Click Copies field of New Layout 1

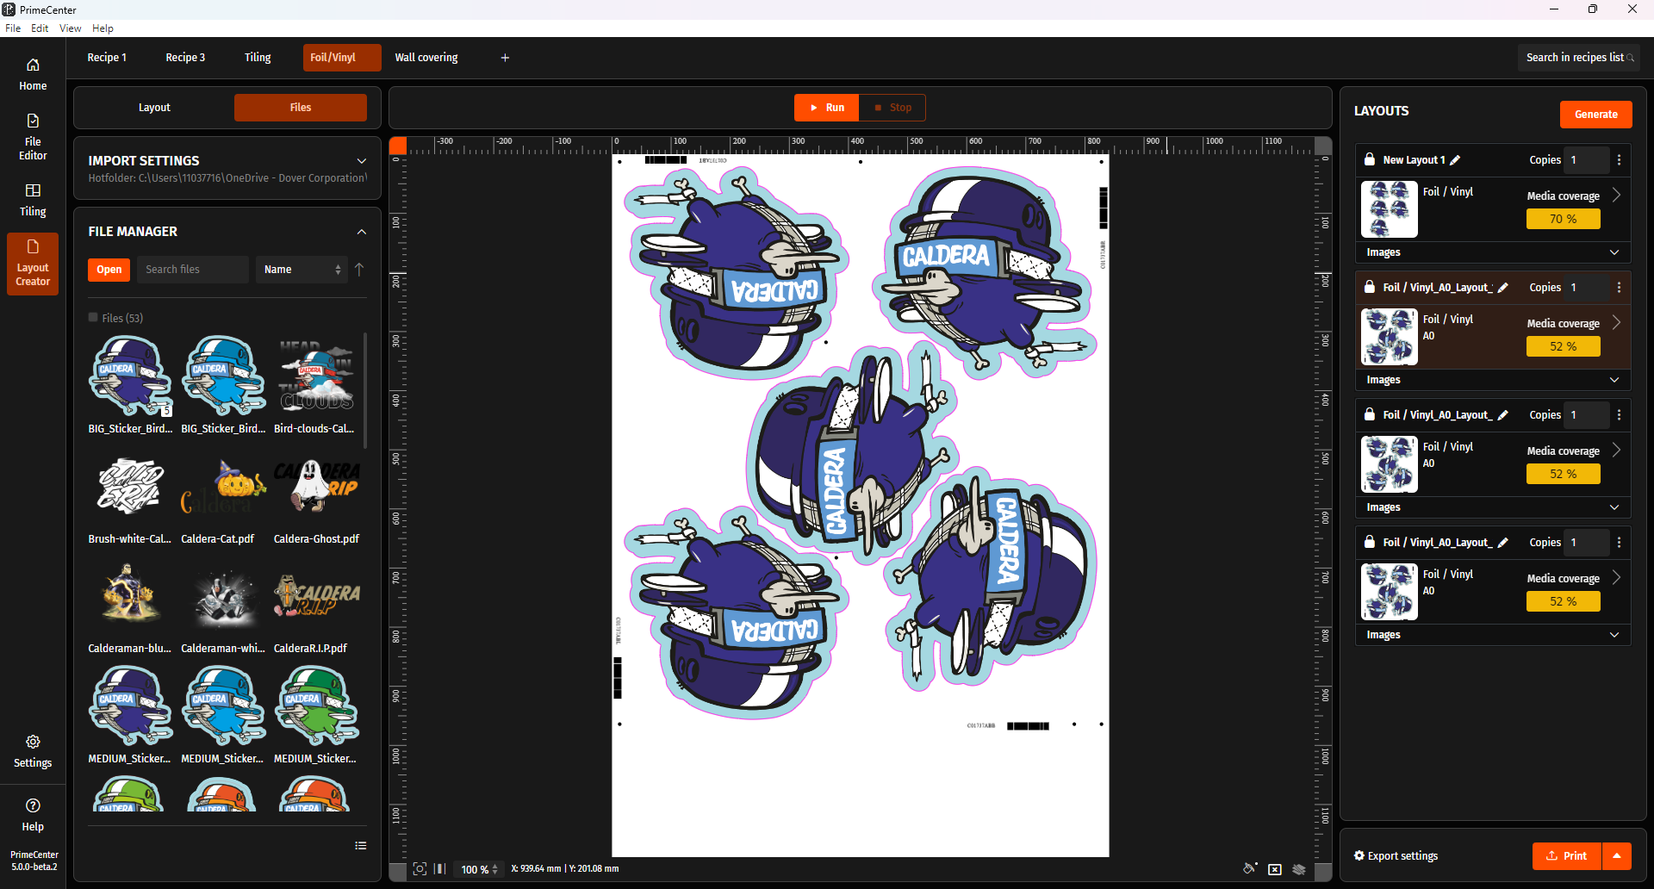[x=1587, y=160]
